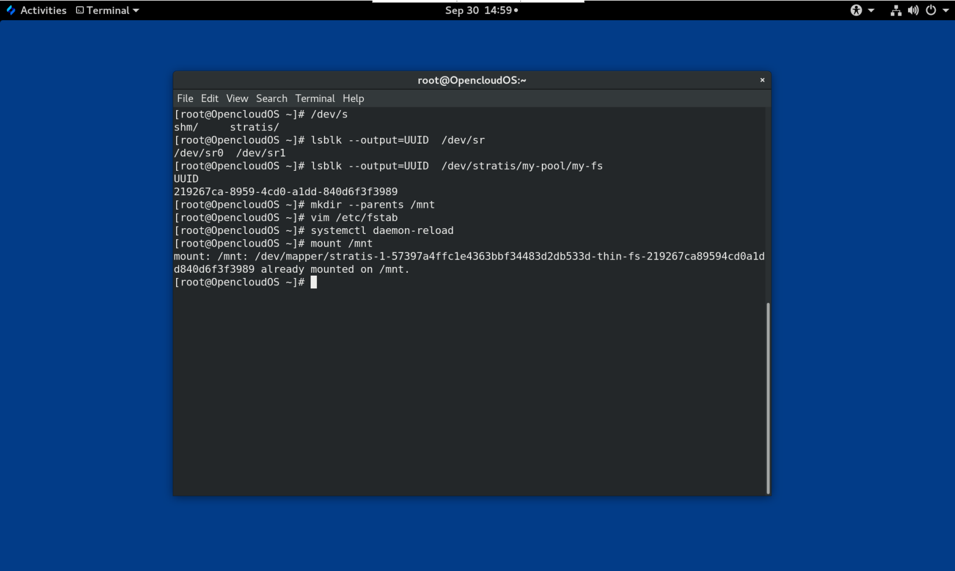
Task: Click the 'systemctl daemon-reload' command line
Action: click(x=382, y=230)
